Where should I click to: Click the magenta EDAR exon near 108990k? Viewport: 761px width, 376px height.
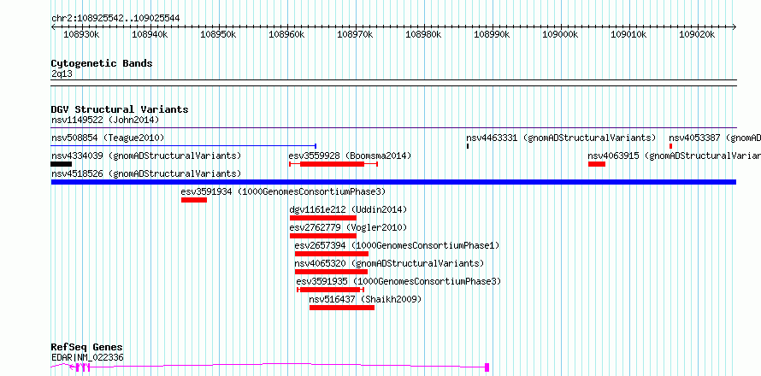click(487, 367)
